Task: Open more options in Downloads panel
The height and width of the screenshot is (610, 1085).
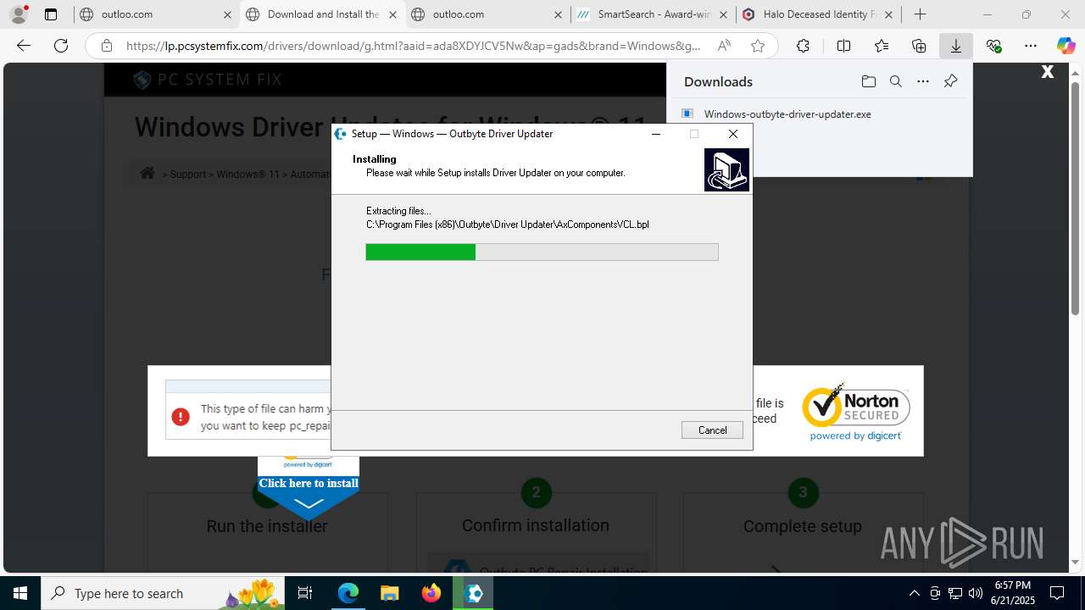Action: click(923, 81)
